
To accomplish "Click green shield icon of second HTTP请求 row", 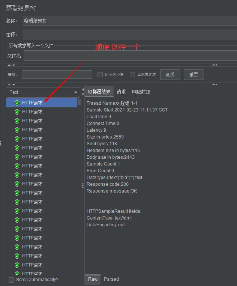I will (x=17, y=112).
